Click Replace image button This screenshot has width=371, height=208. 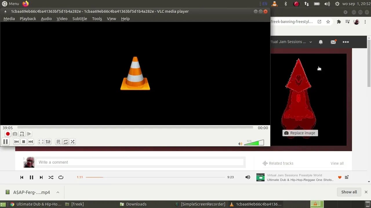(x=300, y=133)
